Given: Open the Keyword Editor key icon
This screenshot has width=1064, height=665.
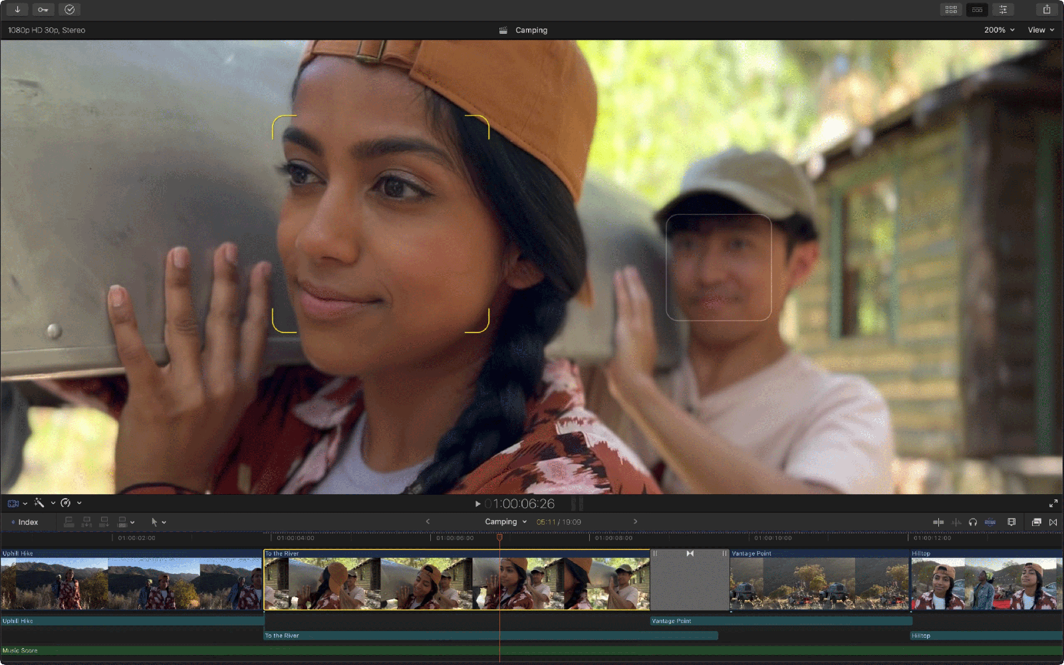Looking at the screenshot, I should click(43, 9).
